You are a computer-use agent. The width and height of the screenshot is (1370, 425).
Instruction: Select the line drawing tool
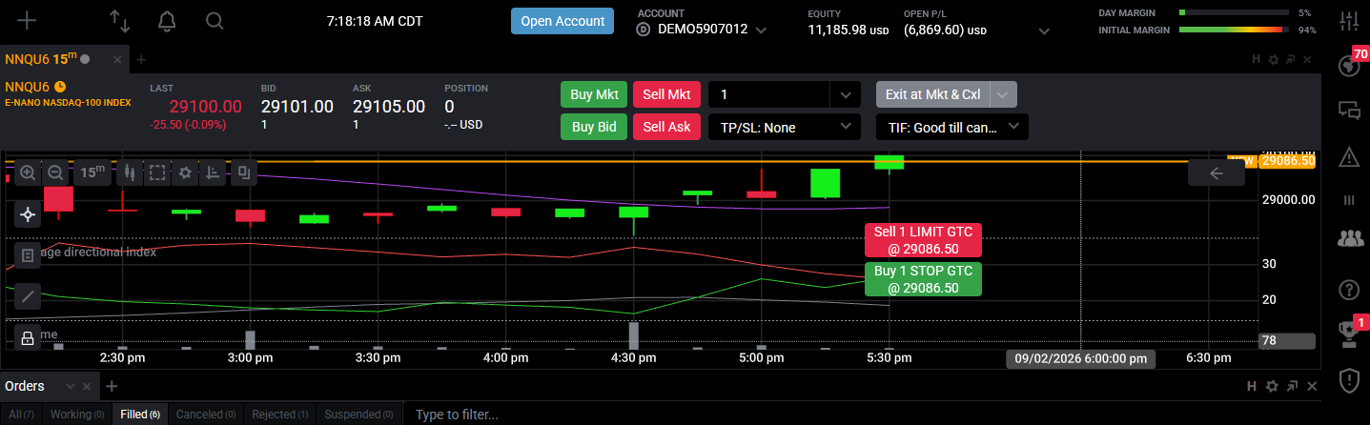tap(28, 295)
